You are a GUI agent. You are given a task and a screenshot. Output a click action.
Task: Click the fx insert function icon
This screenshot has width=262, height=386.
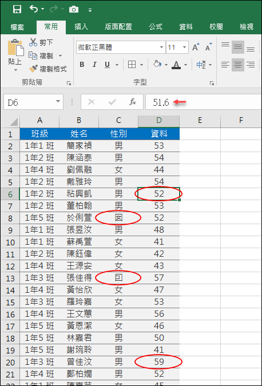point(133,102)
